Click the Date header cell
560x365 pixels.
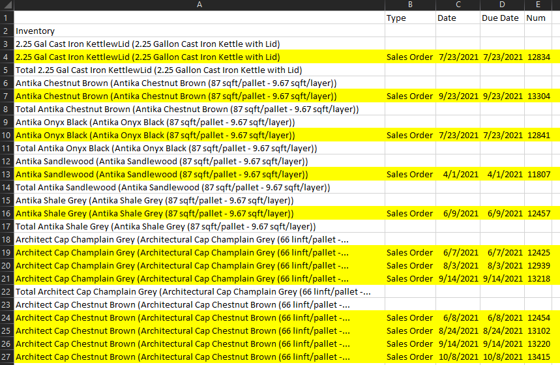pos(458,18)
